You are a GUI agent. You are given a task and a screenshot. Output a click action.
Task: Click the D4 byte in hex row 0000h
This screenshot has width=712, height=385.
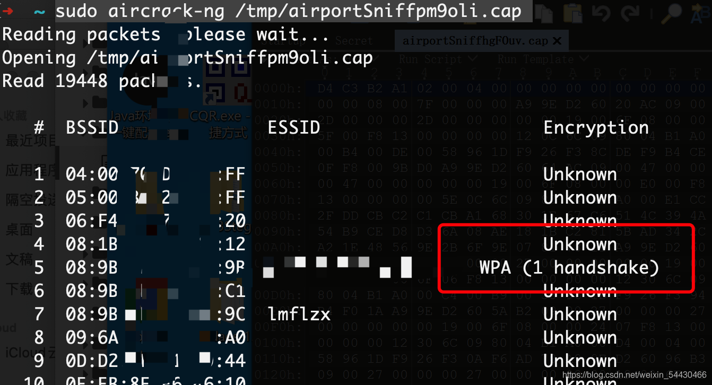[325, 89]
